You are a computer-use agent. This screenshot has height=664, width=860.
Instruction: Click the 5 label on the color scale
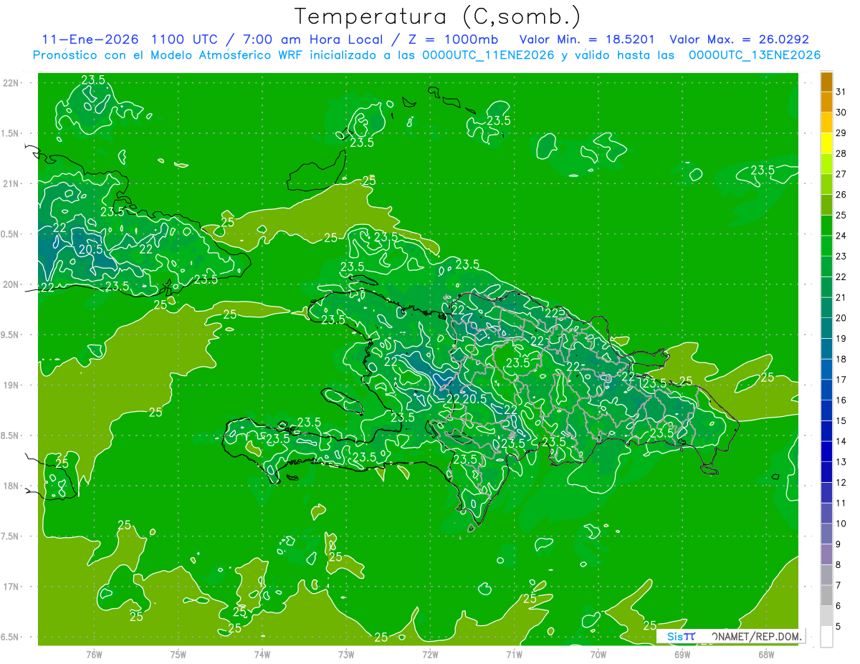coord(838,627)
